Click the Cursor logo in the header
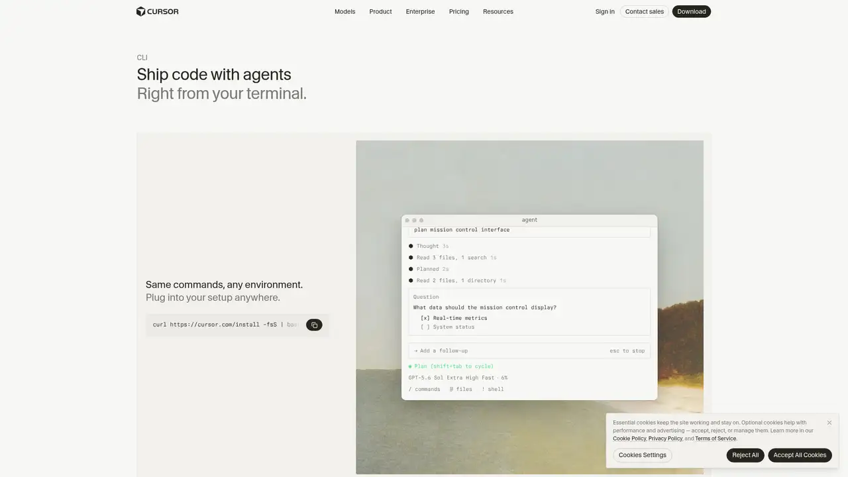The width and height of the screenshot is (848, 477). (x=158, y=11)
